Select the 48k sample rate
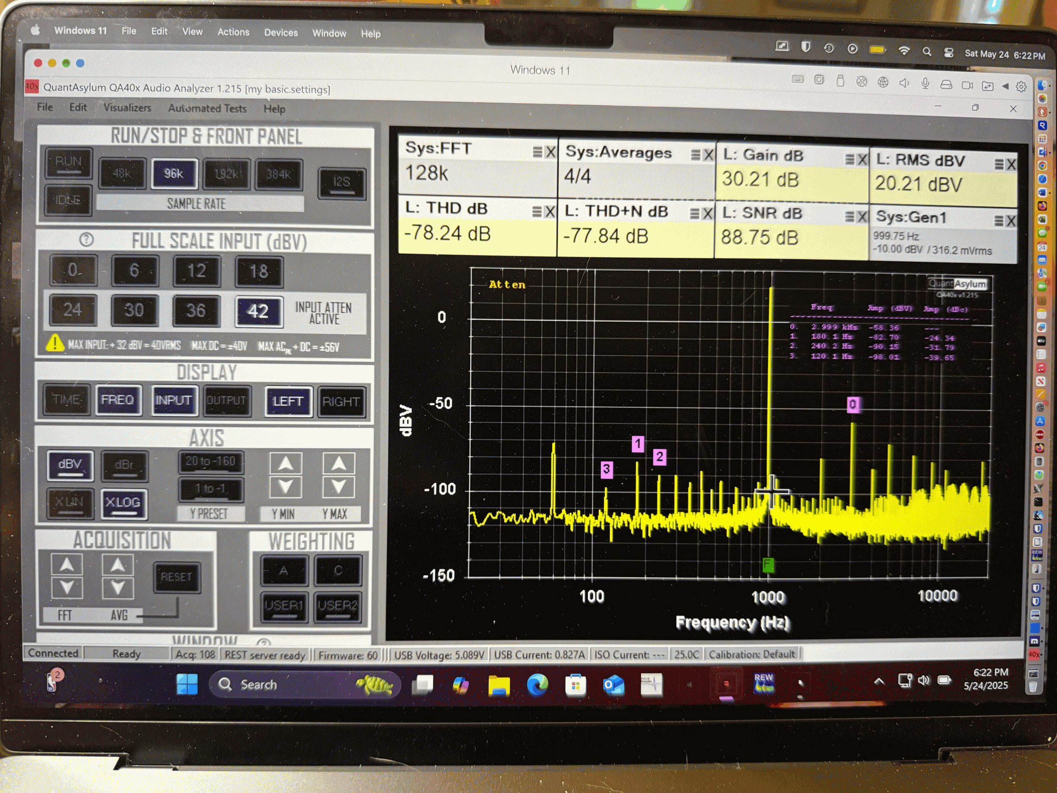 click(122, 173)
